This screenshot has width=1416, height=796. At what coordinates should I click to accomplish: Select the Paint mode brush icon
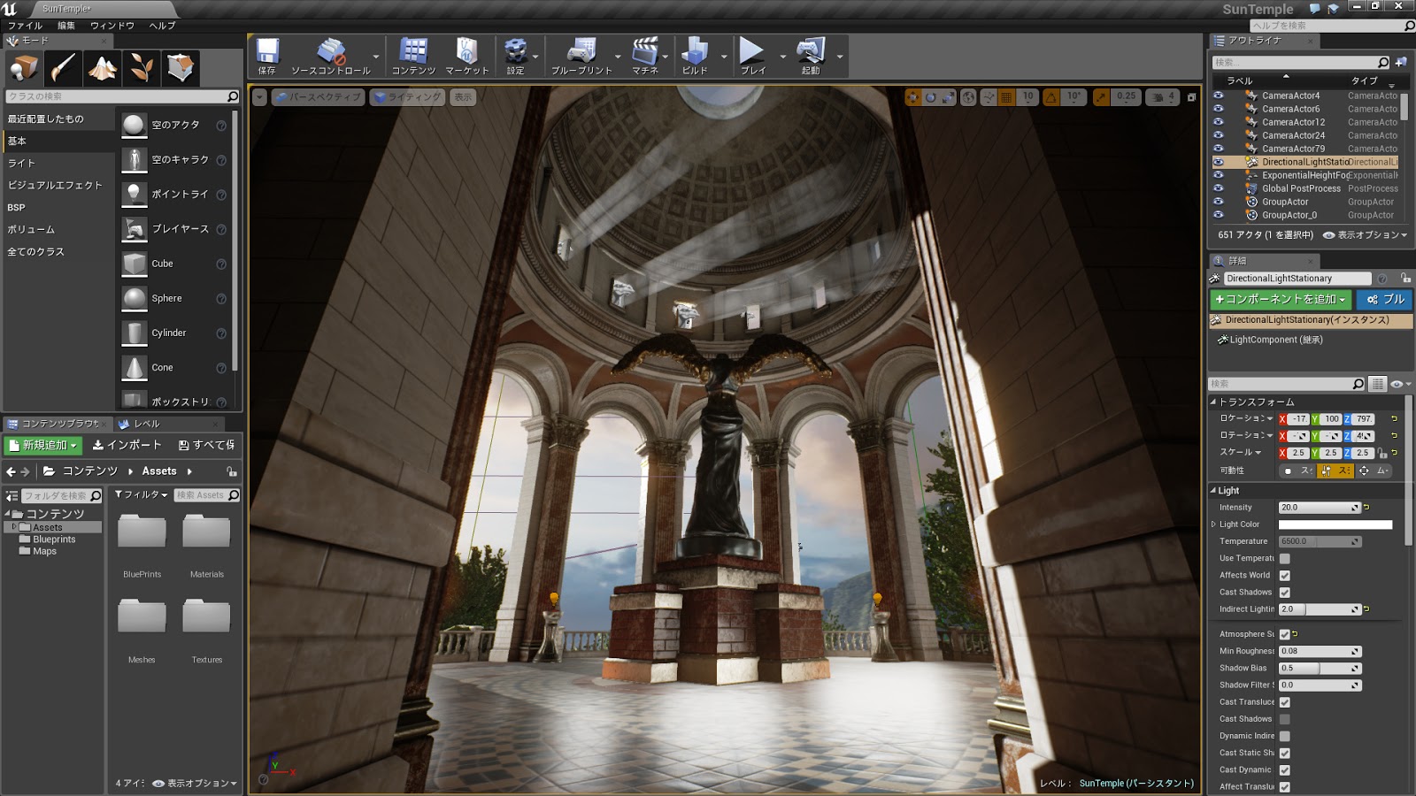(x=63, y=68)
